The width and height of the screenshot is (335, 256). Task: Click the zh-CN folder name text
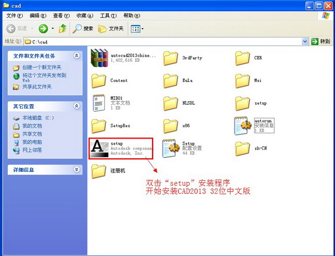click(x=261, y=148)
